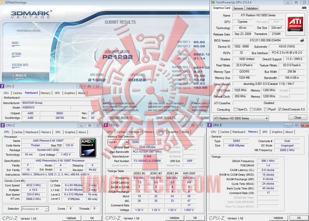Viewport: 309px width, 221px height.
Task: Click the CPU-Z Mainboard window title icon
Action: [2, 86]
